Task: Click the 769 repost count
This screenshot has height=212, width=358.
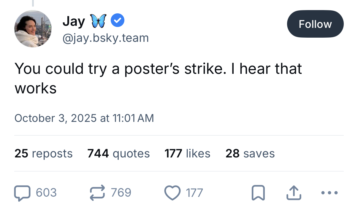Action: click(x=121, y=192)
